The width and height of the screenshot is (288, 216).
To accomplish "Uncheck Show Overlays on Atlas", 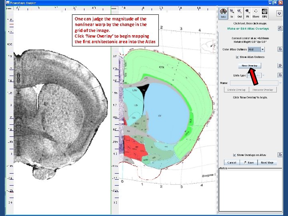I will [x=234, y=155].
